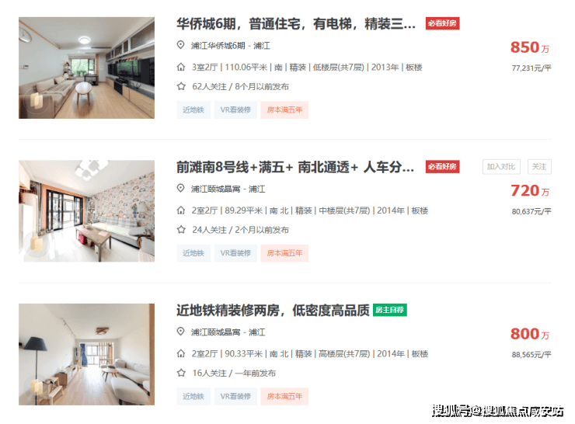Image resolution: width=575 pixels, height=424 pixels.
Task: Click 近地铁 tag on third listing
Action: tap(193, 397)
